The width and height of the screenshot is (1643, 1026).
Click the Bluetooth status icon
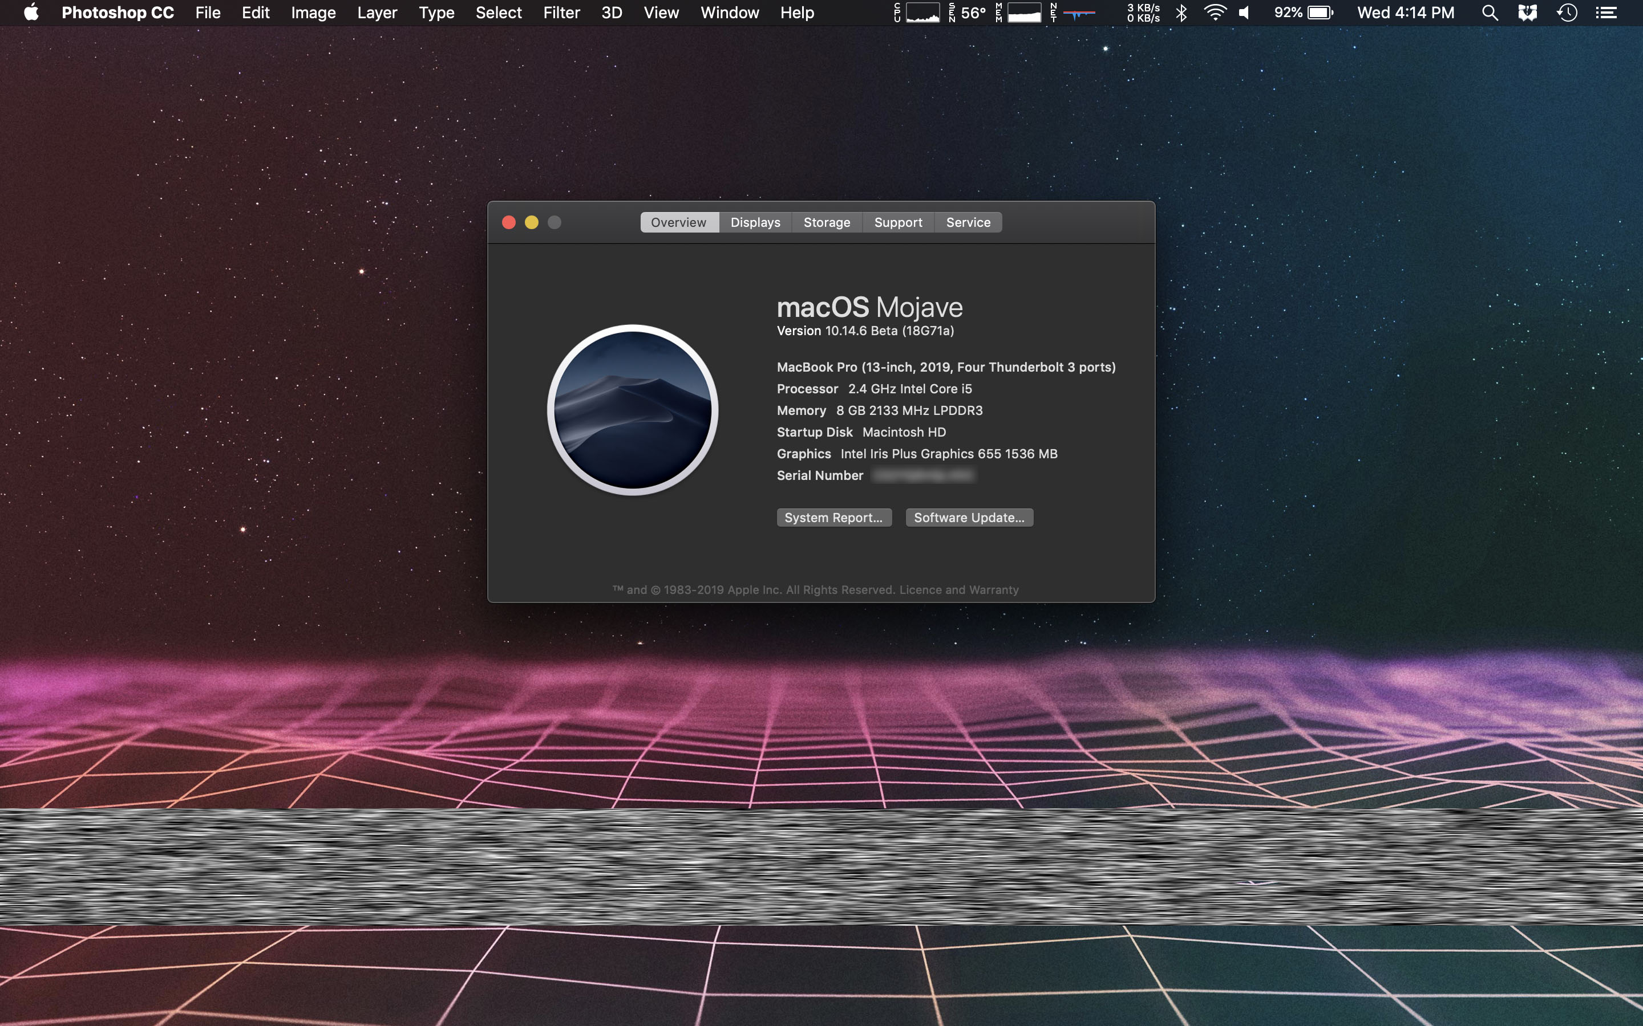tap(1181, 13)
